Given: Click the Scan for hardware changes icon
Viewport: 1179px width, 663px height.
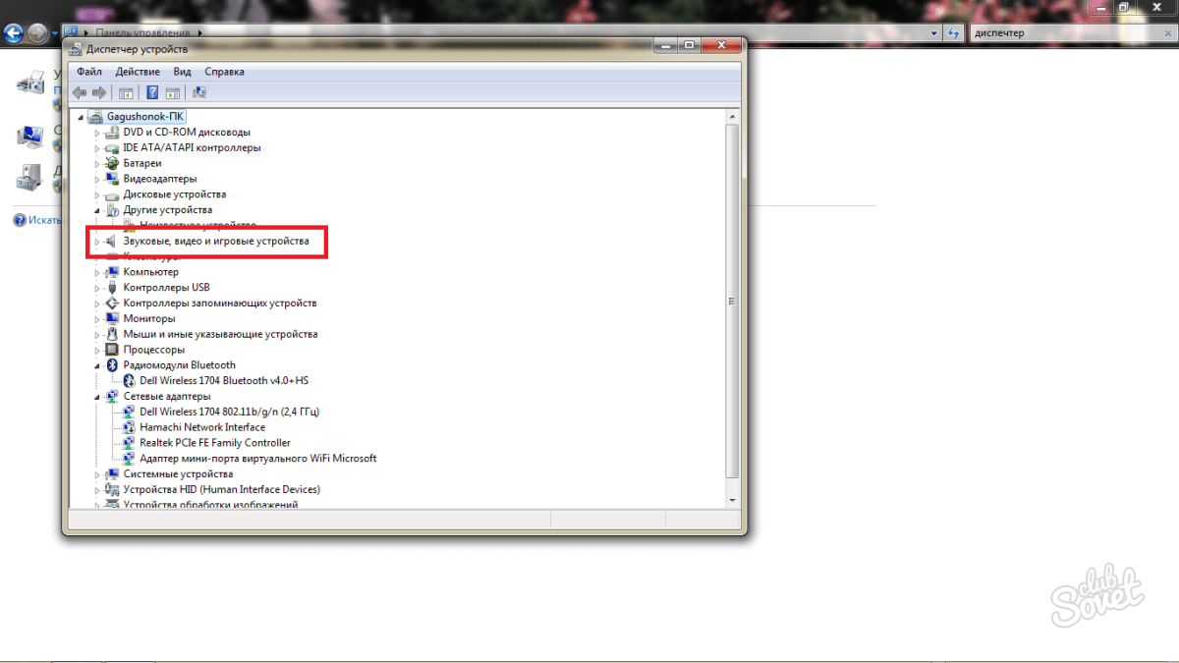Looking at the screenshot, I should [199, 92].
